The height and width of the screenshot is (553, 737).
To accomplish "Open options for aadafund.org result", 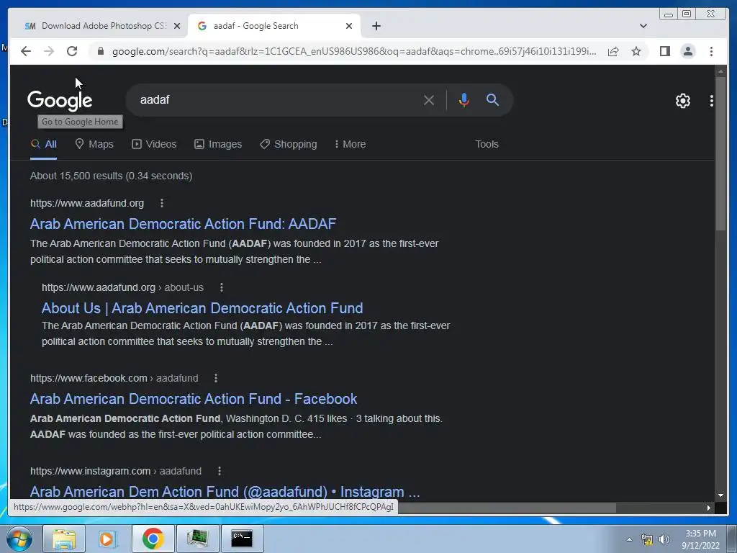I will [162, 203].
